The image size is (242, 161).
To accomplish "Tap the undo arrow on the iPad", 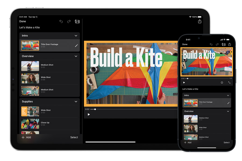I will pos(61,21).
